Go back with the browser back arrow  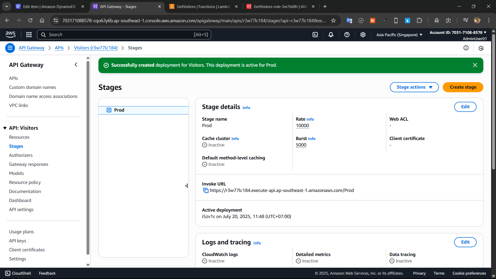point(7,20)
